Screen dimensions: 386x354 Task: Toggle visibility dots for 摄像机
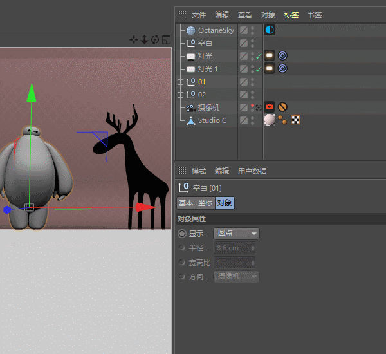[x=252, y=107]
